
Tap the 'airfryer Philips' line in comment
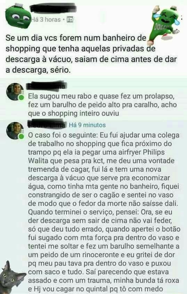pyautogui.click(x=96, y=152)
